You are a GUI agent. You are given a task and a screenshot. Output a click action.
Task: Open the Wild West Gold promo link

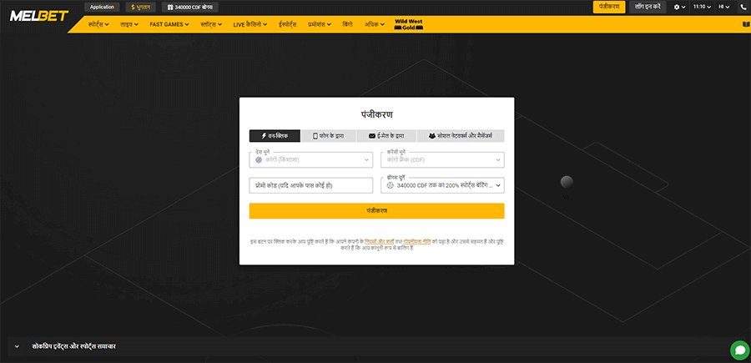(409, 24)
